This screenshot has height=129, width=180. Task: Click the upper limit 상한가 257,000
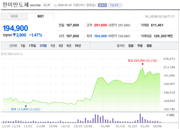point(119,25)
